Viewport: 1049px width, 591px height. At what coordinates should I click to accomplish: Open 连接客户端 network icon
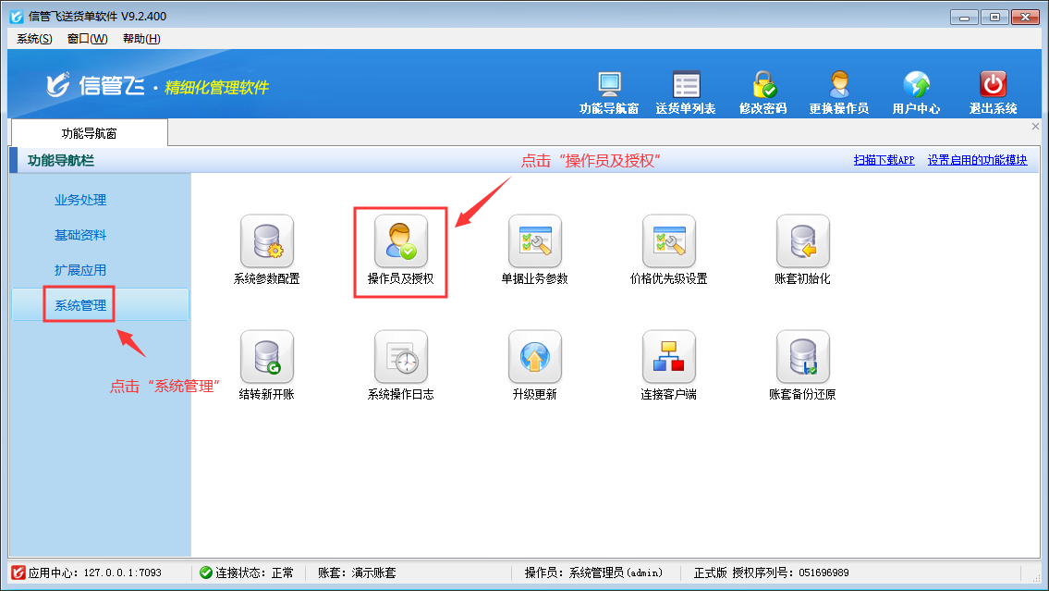[x=668, y=357]
